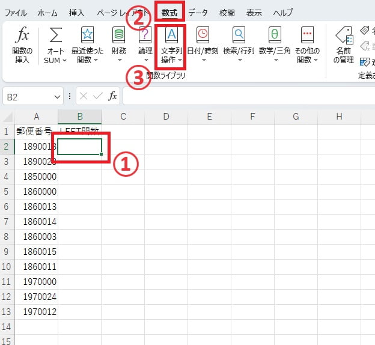375x345 pixels.
Task: Click the select-all corner triangle
Action: [x=8, y=117]
